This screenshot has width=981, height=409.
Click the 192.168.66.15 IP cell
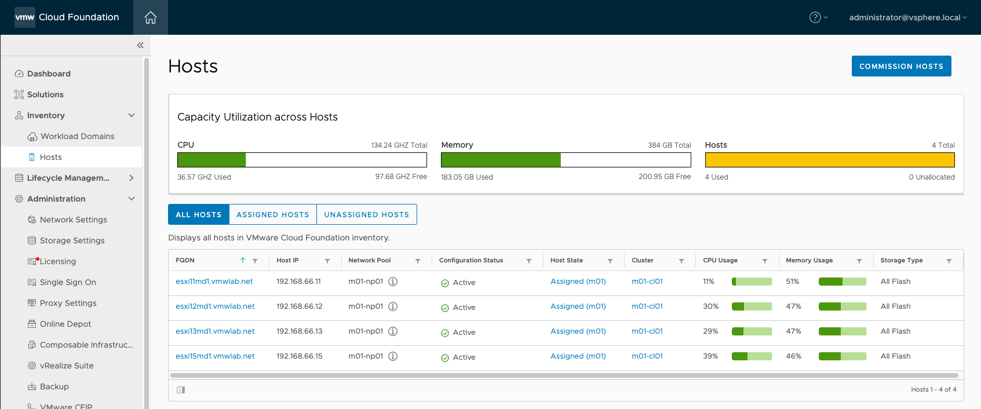click(x=300, y=356)
